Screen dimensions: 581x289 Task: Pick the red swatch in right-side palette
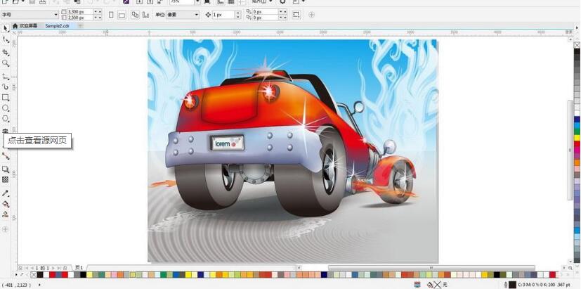click(x=577, y=144)
